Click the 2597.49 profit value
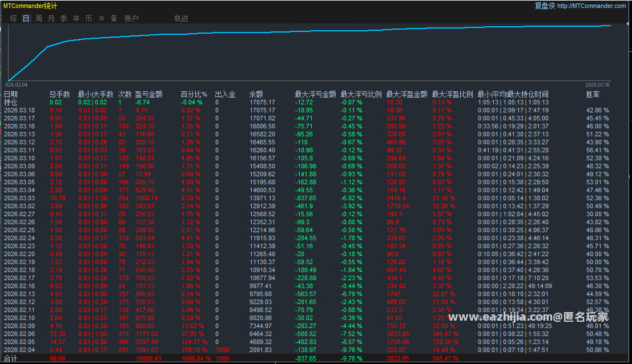 pyautogui.click(x=147, y=342)
